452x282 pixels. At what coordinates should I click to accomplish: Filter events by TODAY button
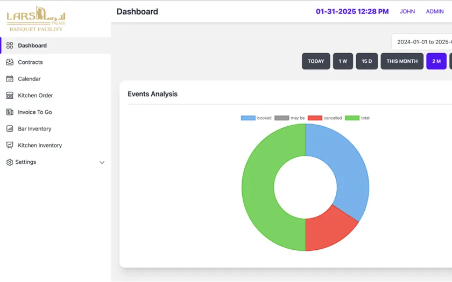point(316,61)
